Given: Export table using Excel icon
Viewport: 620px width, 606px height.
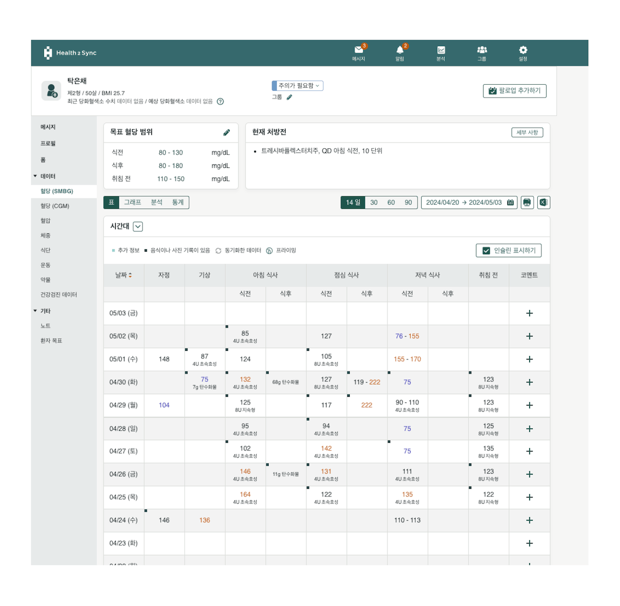Looking at the screenshot, I should pos(544,203).
